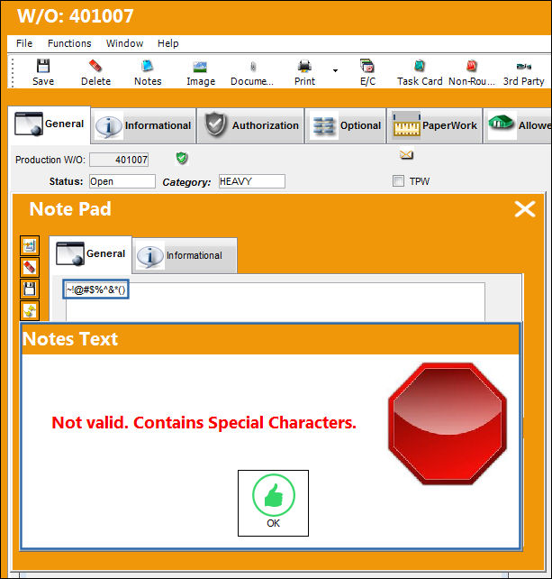
Task: Open the Help menu
Action: click(168, 43)
